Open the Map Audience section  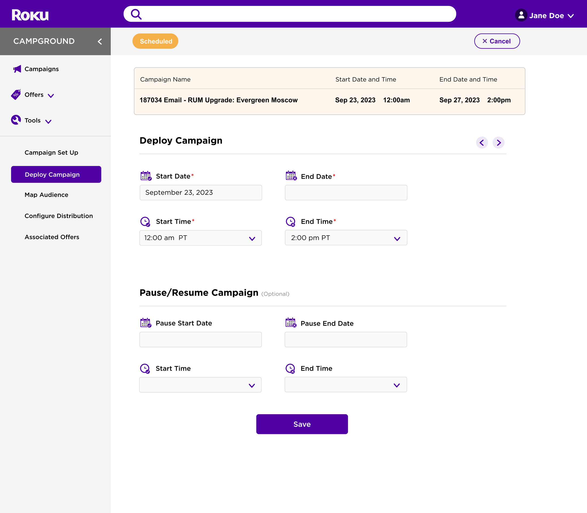(x=46, y=195)
